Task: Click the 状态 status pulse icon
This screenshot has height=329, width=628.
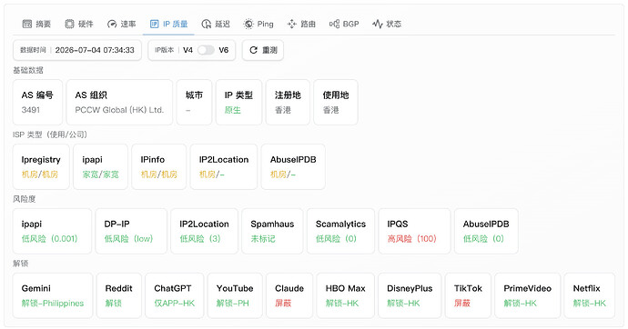Action: pos(378,24)
